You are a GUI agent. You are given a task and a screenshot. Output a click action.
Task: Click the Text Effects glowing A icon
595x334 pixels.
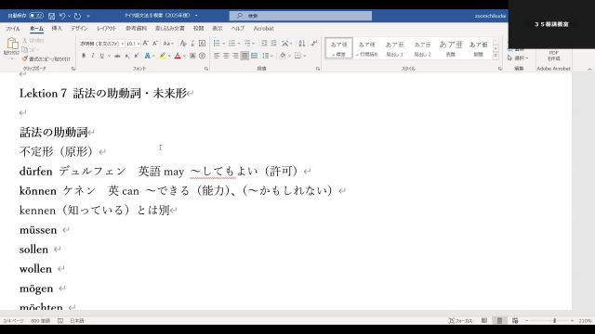[x=147, y=56]
